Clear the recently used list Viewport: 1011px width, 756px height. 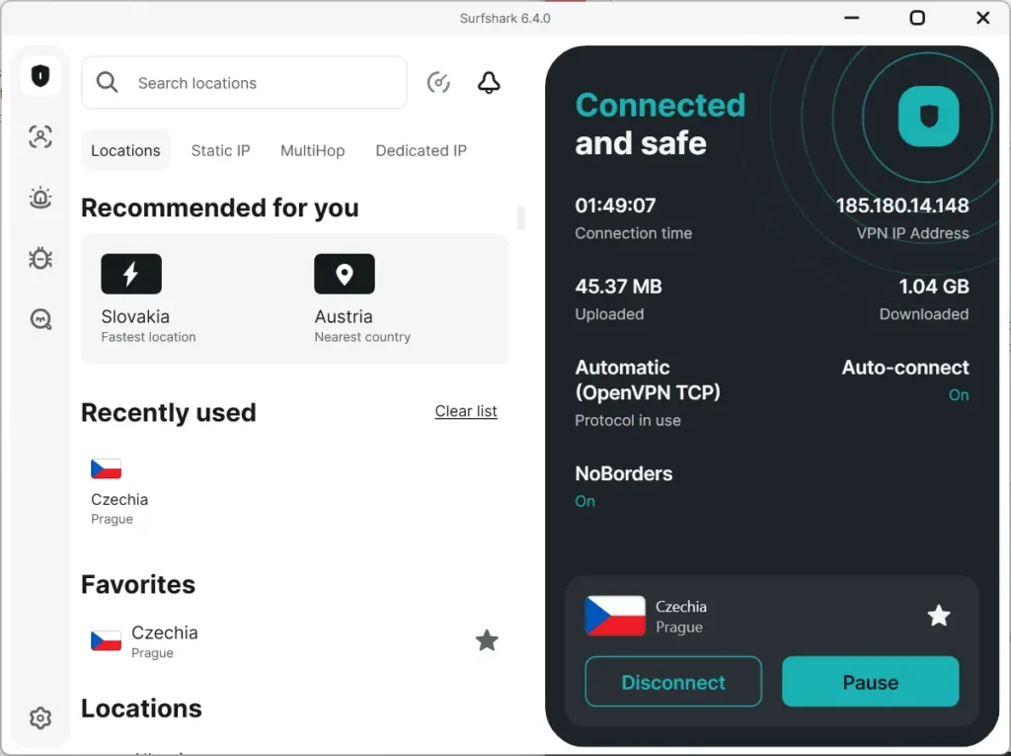(x=465, y=411)
